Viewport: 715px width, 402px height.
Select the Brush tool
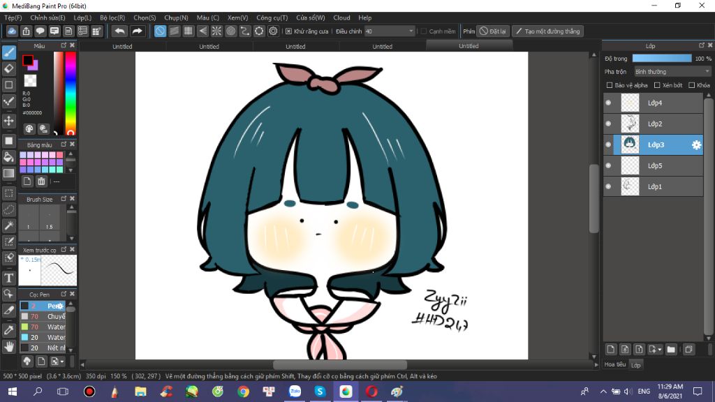pos(9,52)
